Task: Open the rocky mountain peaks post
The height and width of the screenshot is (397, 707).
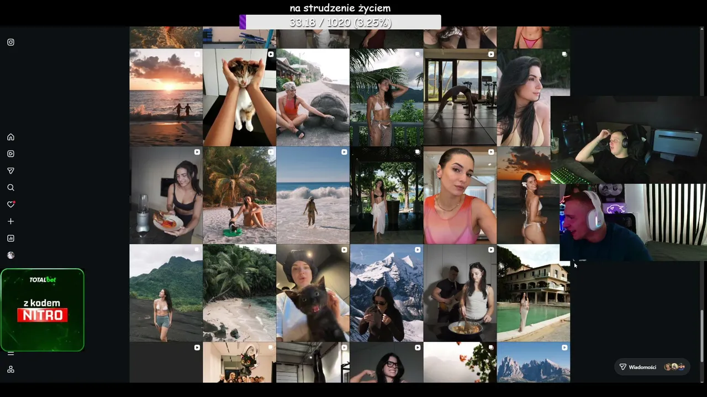Action: point(533,363)
